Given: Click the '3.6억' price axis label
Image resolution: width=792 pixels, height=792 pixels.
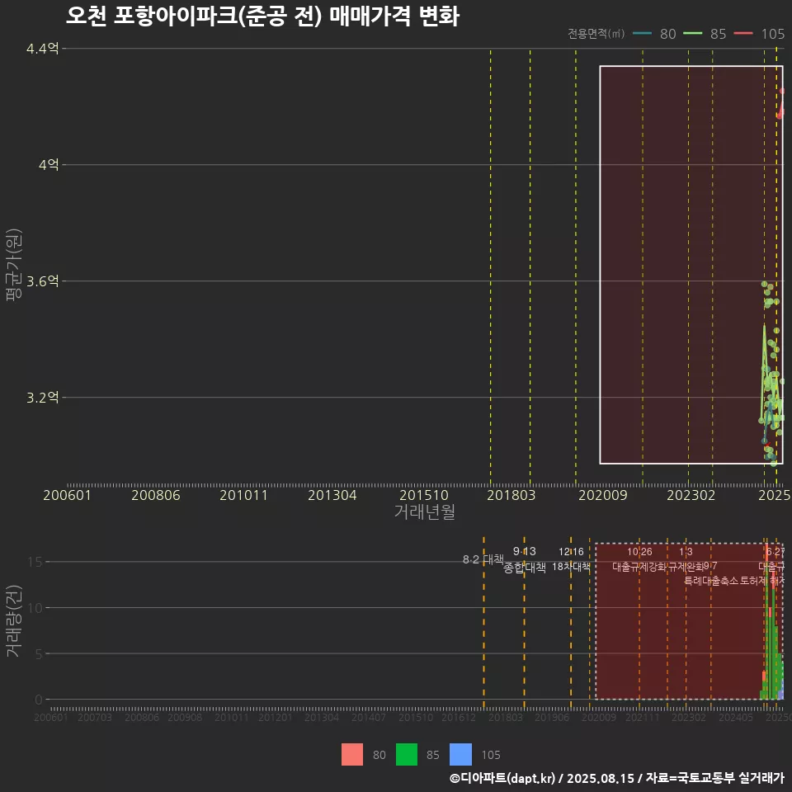Looking at the screenshot, I should pos(42,280).
